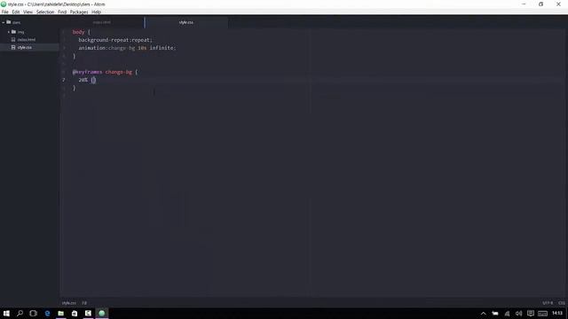Click the background-repeat property line

[115, 40]
